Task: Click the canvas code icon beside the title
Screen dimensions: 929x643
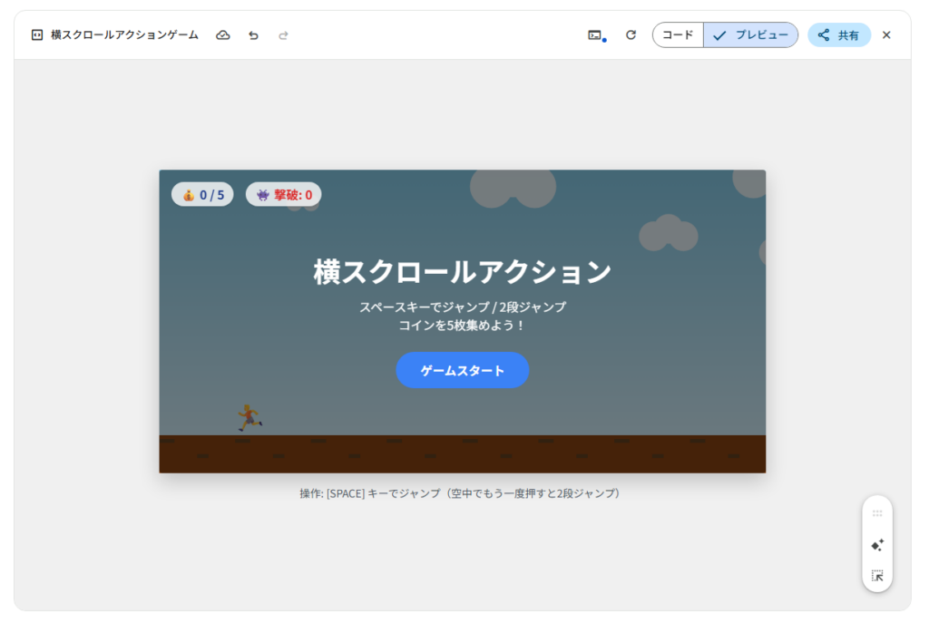Action: coord(37,35)
